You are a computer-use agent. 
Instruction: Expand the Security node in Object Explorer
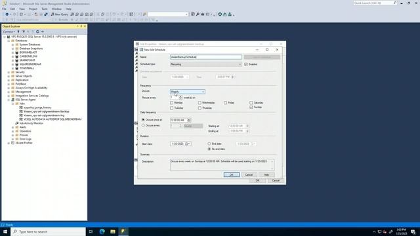point(9,72)
